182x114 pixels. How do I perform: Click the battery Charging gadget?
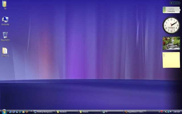tap(171, 10)
